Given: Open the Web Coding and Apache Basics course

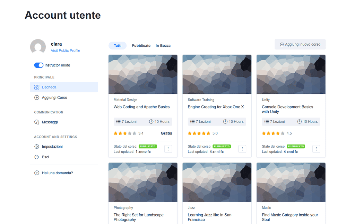Looking at the screenshot, I should tap(141, 107).
